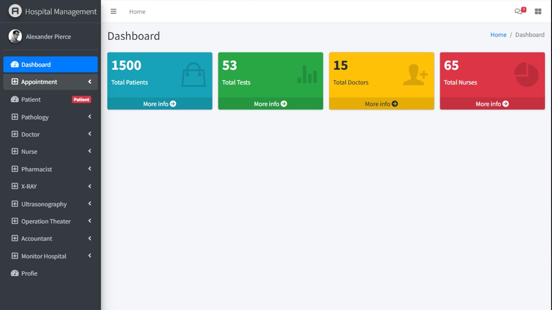Expand the Appointment menu chevron
Screen dimensions: 552x310
point(90,82)
